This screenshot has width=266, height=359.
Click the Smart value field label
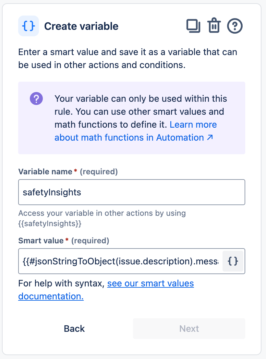[x=41, y=240]
